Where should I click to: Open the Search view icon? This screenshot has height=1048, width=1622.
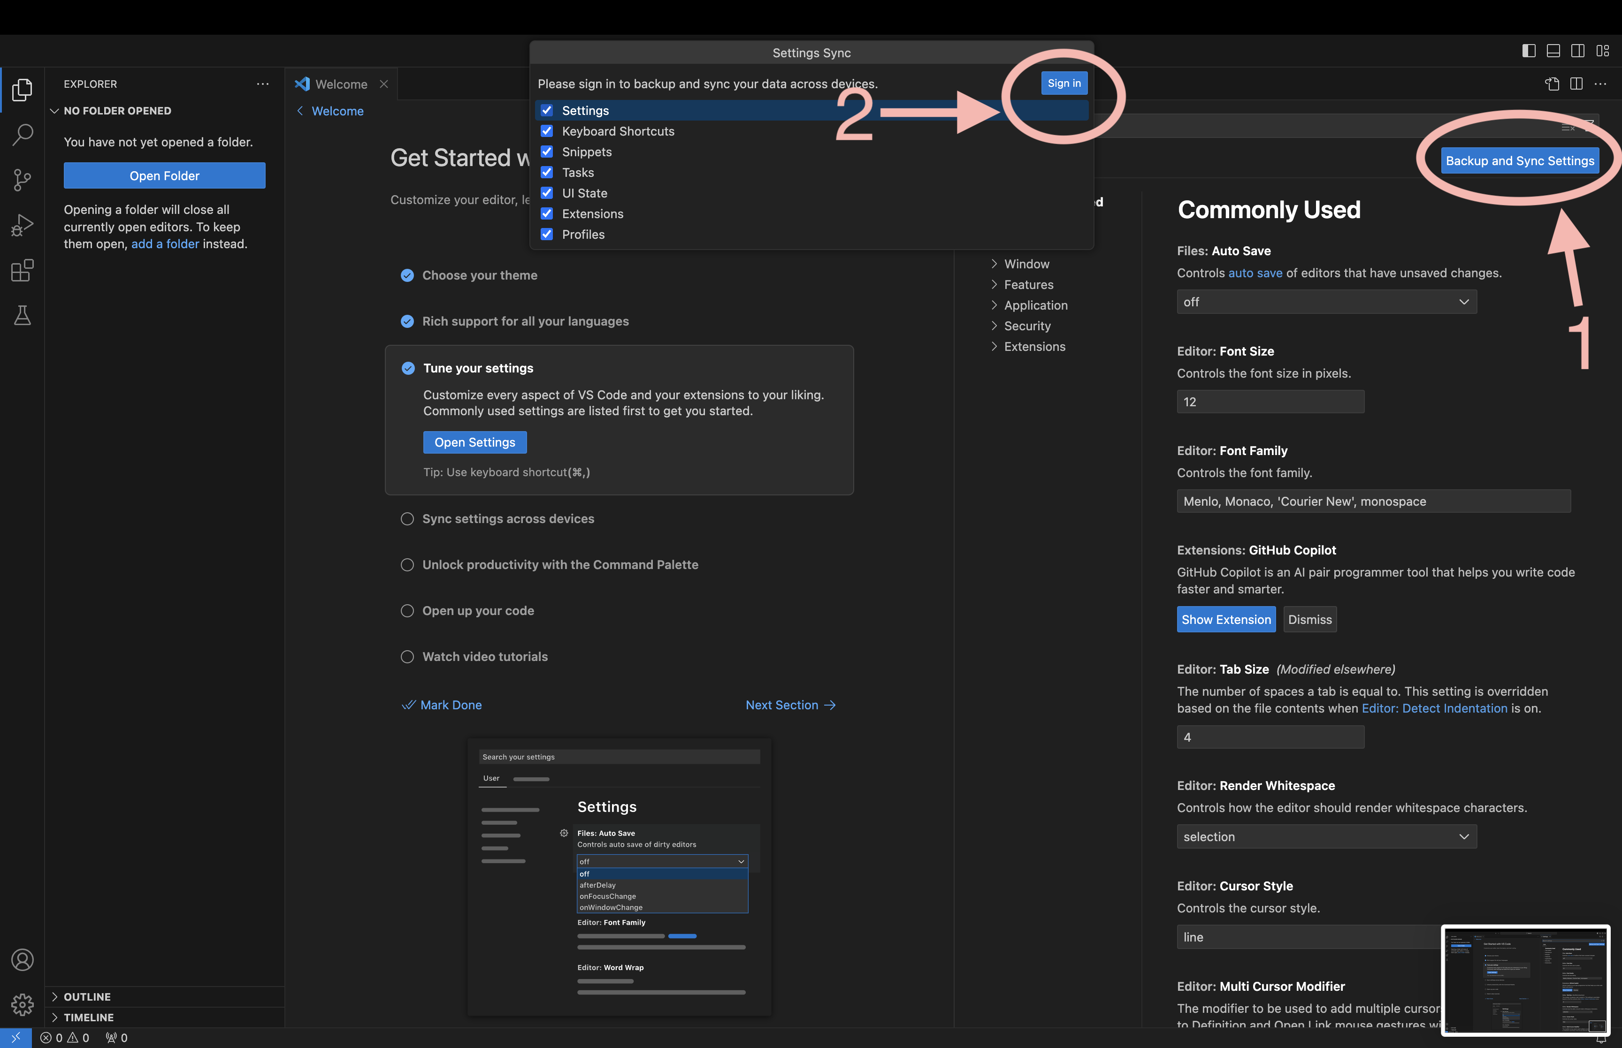[23, 135]
